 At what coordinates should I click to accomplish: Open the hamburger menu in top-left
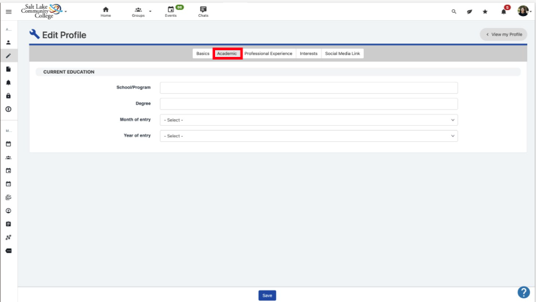point(9,11)
